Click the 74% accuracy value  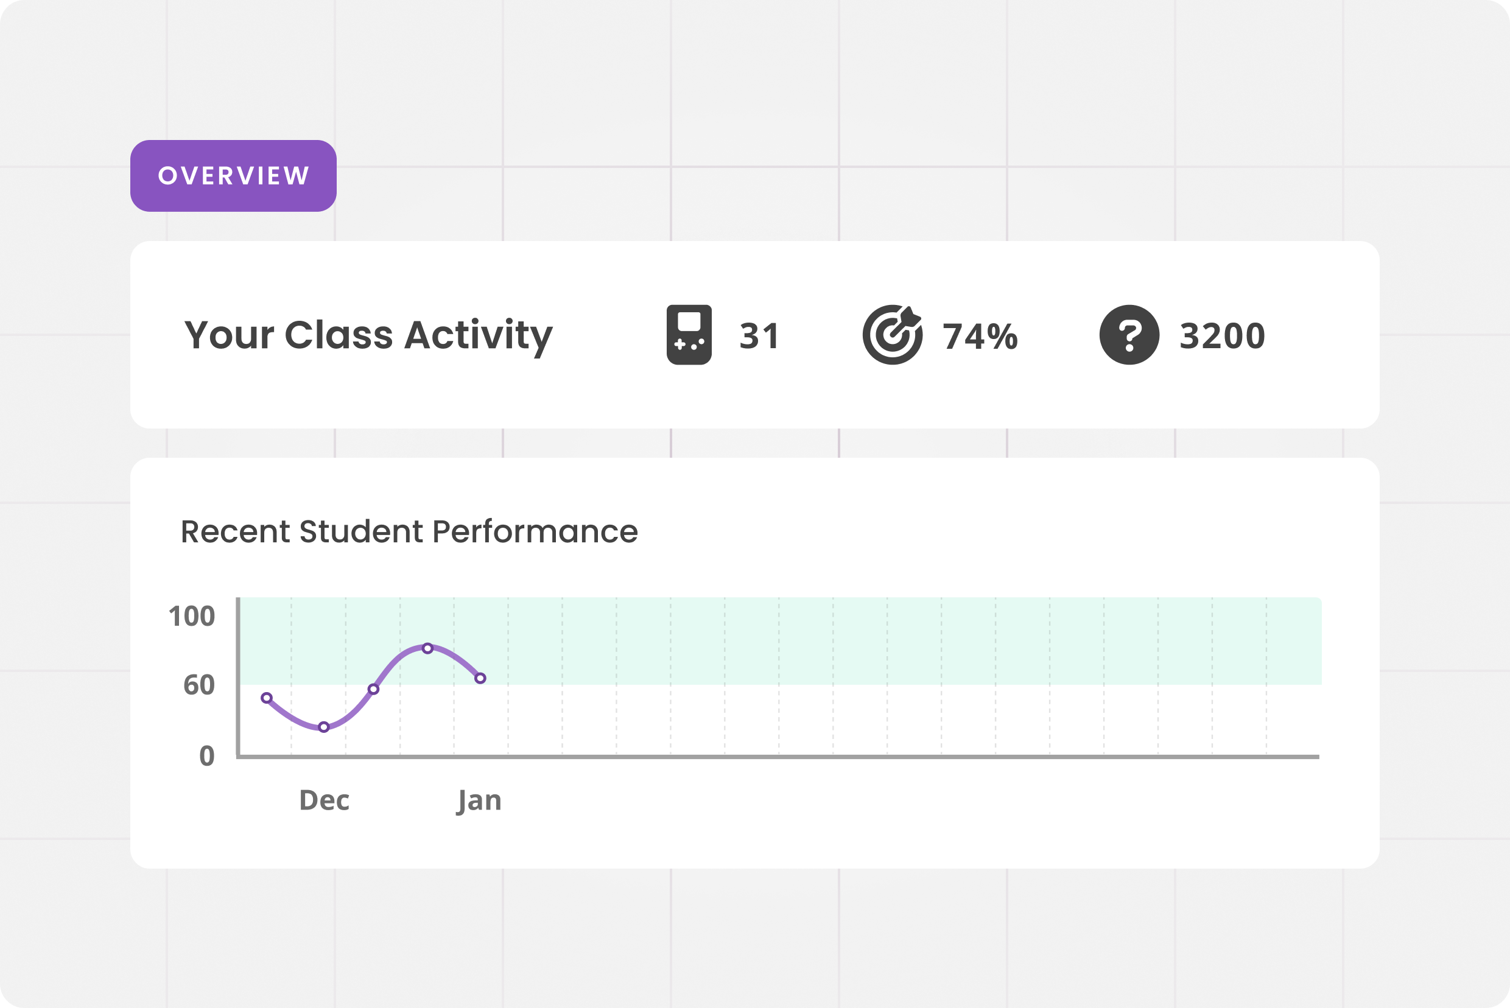click(980, 335)
